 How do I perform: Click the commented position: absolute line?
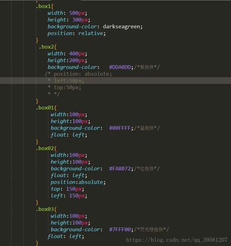coord(78,74)
